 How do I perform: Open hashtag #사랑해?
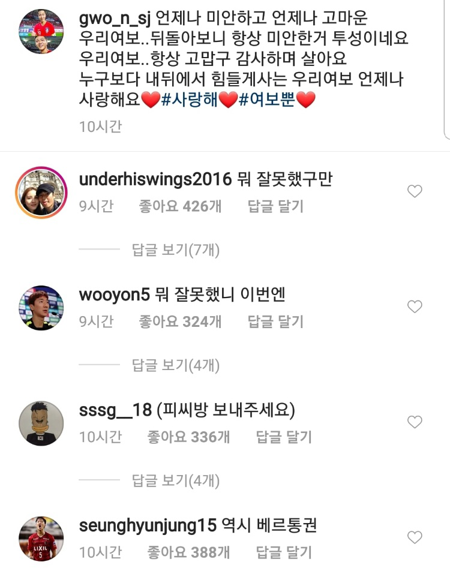coord(189,99)
